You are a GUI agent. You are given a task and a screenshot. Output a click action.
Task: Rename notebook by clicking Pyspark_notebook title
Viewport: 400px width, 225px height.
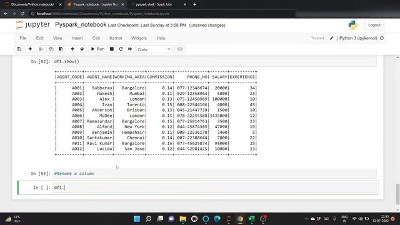point(81,25)
